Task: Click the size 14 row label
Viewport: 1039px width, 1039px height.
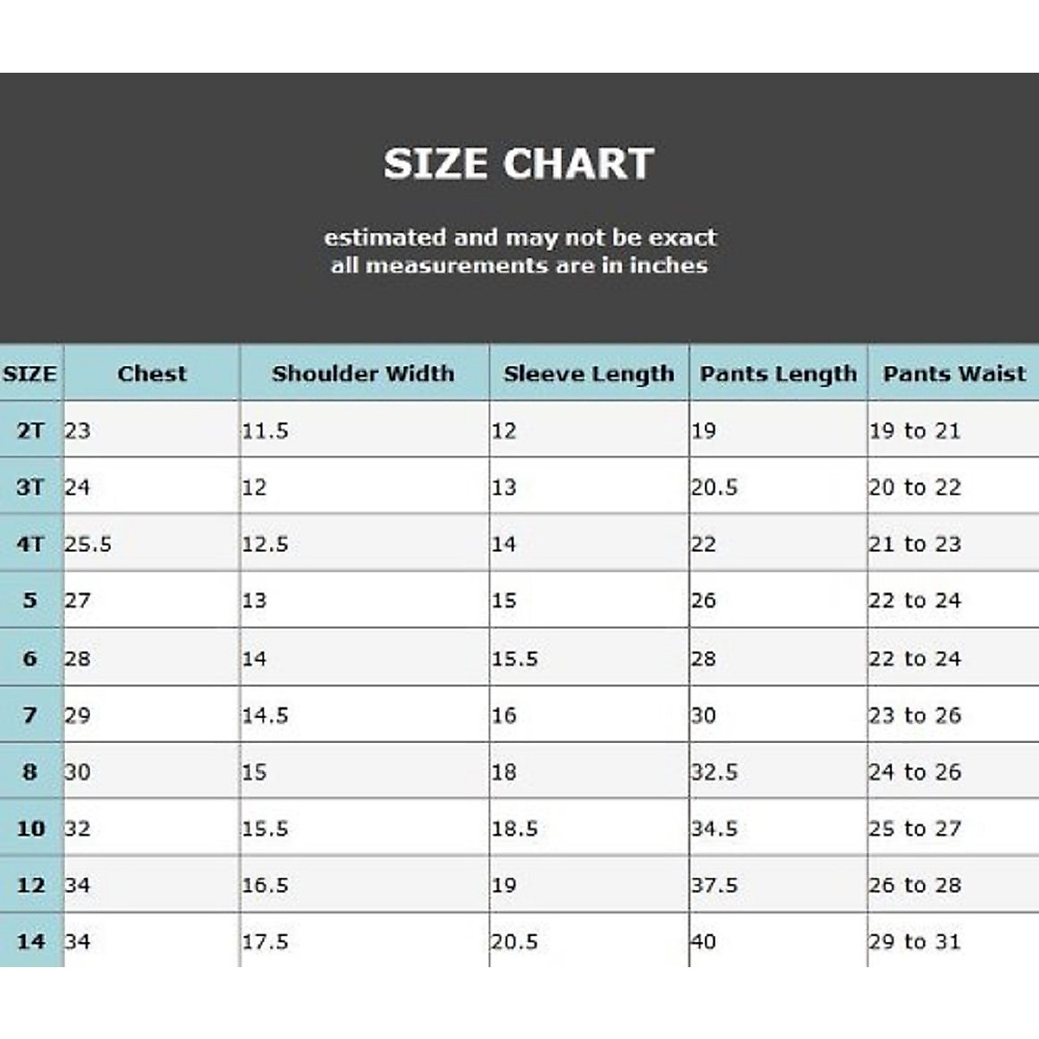Action: [x=30, y=941]
